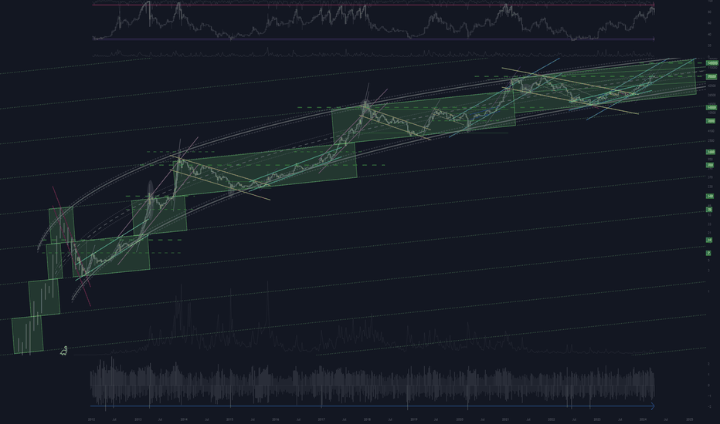Select the 2500 price scale label
Image resolution: width=720 pixels, height=424 pixels.
tap(711, 141)
